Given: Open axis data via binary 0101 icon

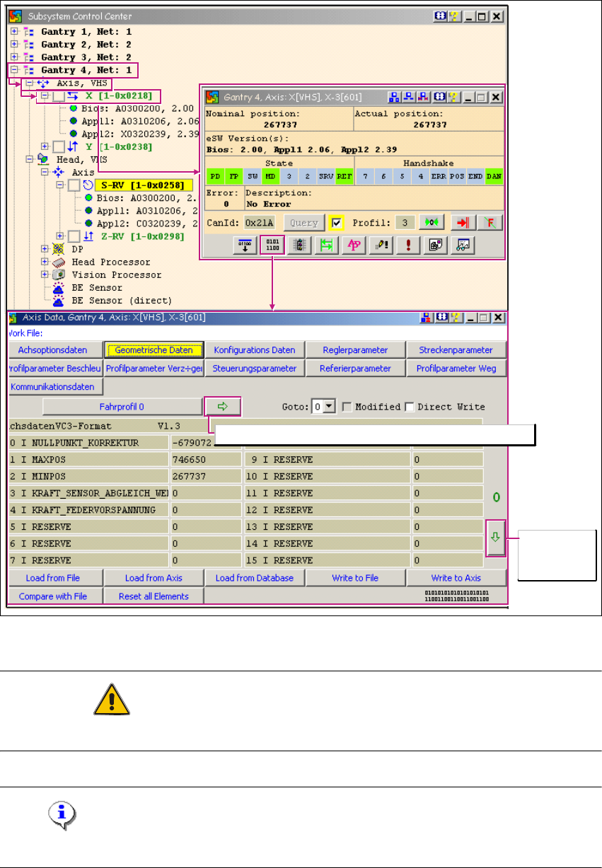Looking at the screenshot, I should (272, 245).
